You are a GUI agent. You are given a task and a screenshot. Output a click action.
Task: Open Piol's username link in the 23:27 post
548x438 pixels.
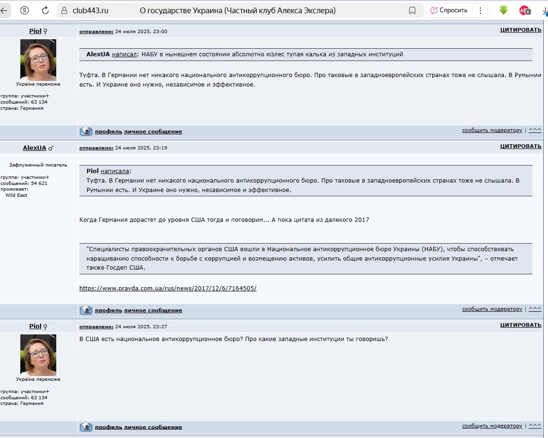click(35, 326)
